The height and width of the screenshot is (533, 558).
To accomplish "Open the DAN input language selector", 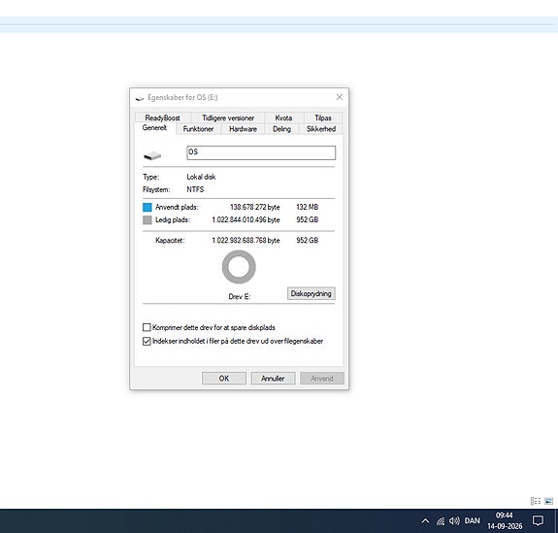I will point(472,521).
